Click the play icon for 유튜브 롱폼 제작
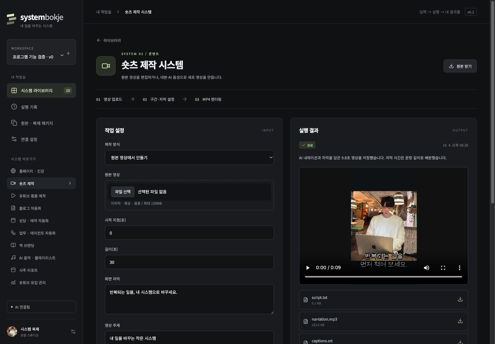 (13, 196)
